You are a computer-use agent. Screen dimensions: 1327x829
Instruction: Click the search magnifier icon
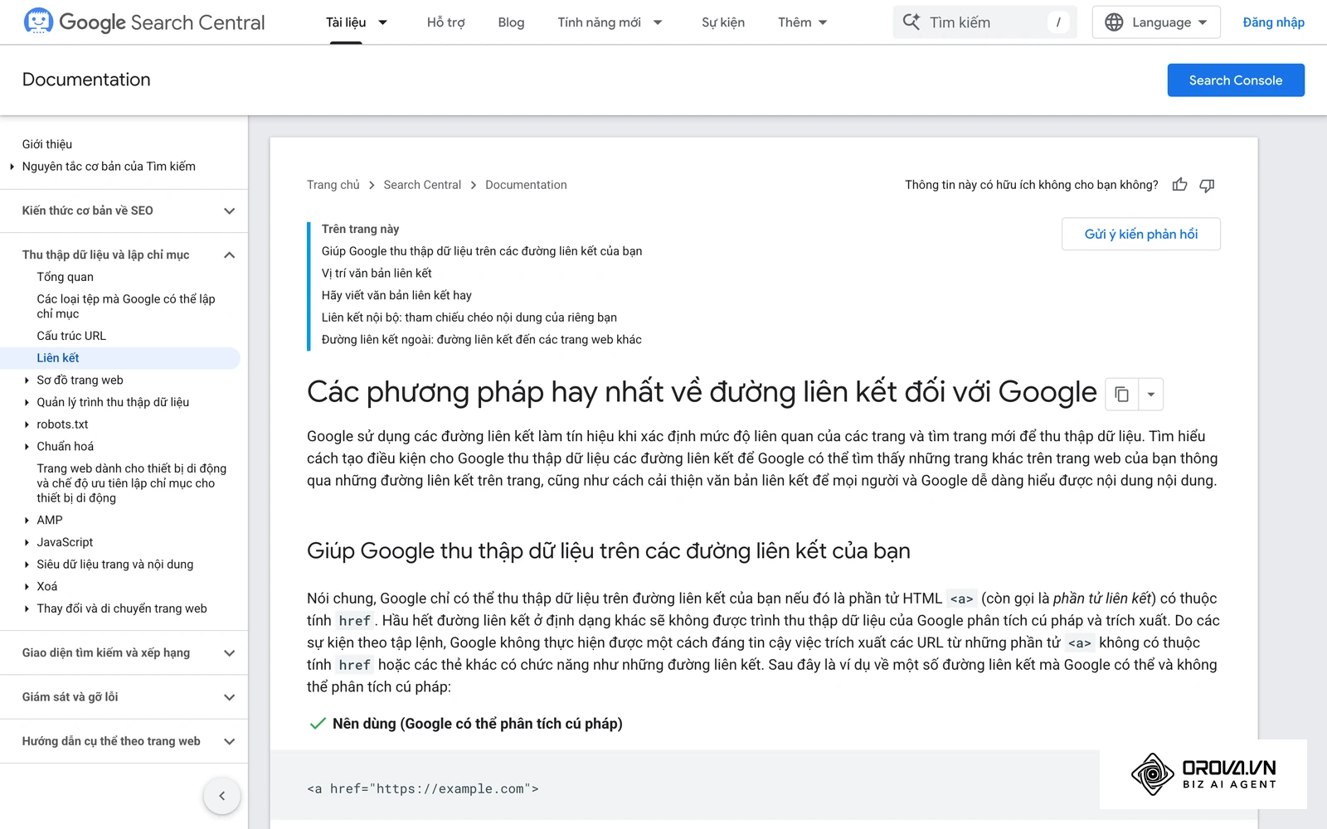point(911,22)
